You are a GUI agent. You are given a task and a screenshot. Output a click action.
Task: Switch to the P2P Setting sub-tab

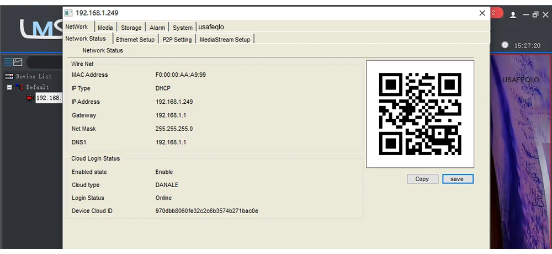[177, 39]
